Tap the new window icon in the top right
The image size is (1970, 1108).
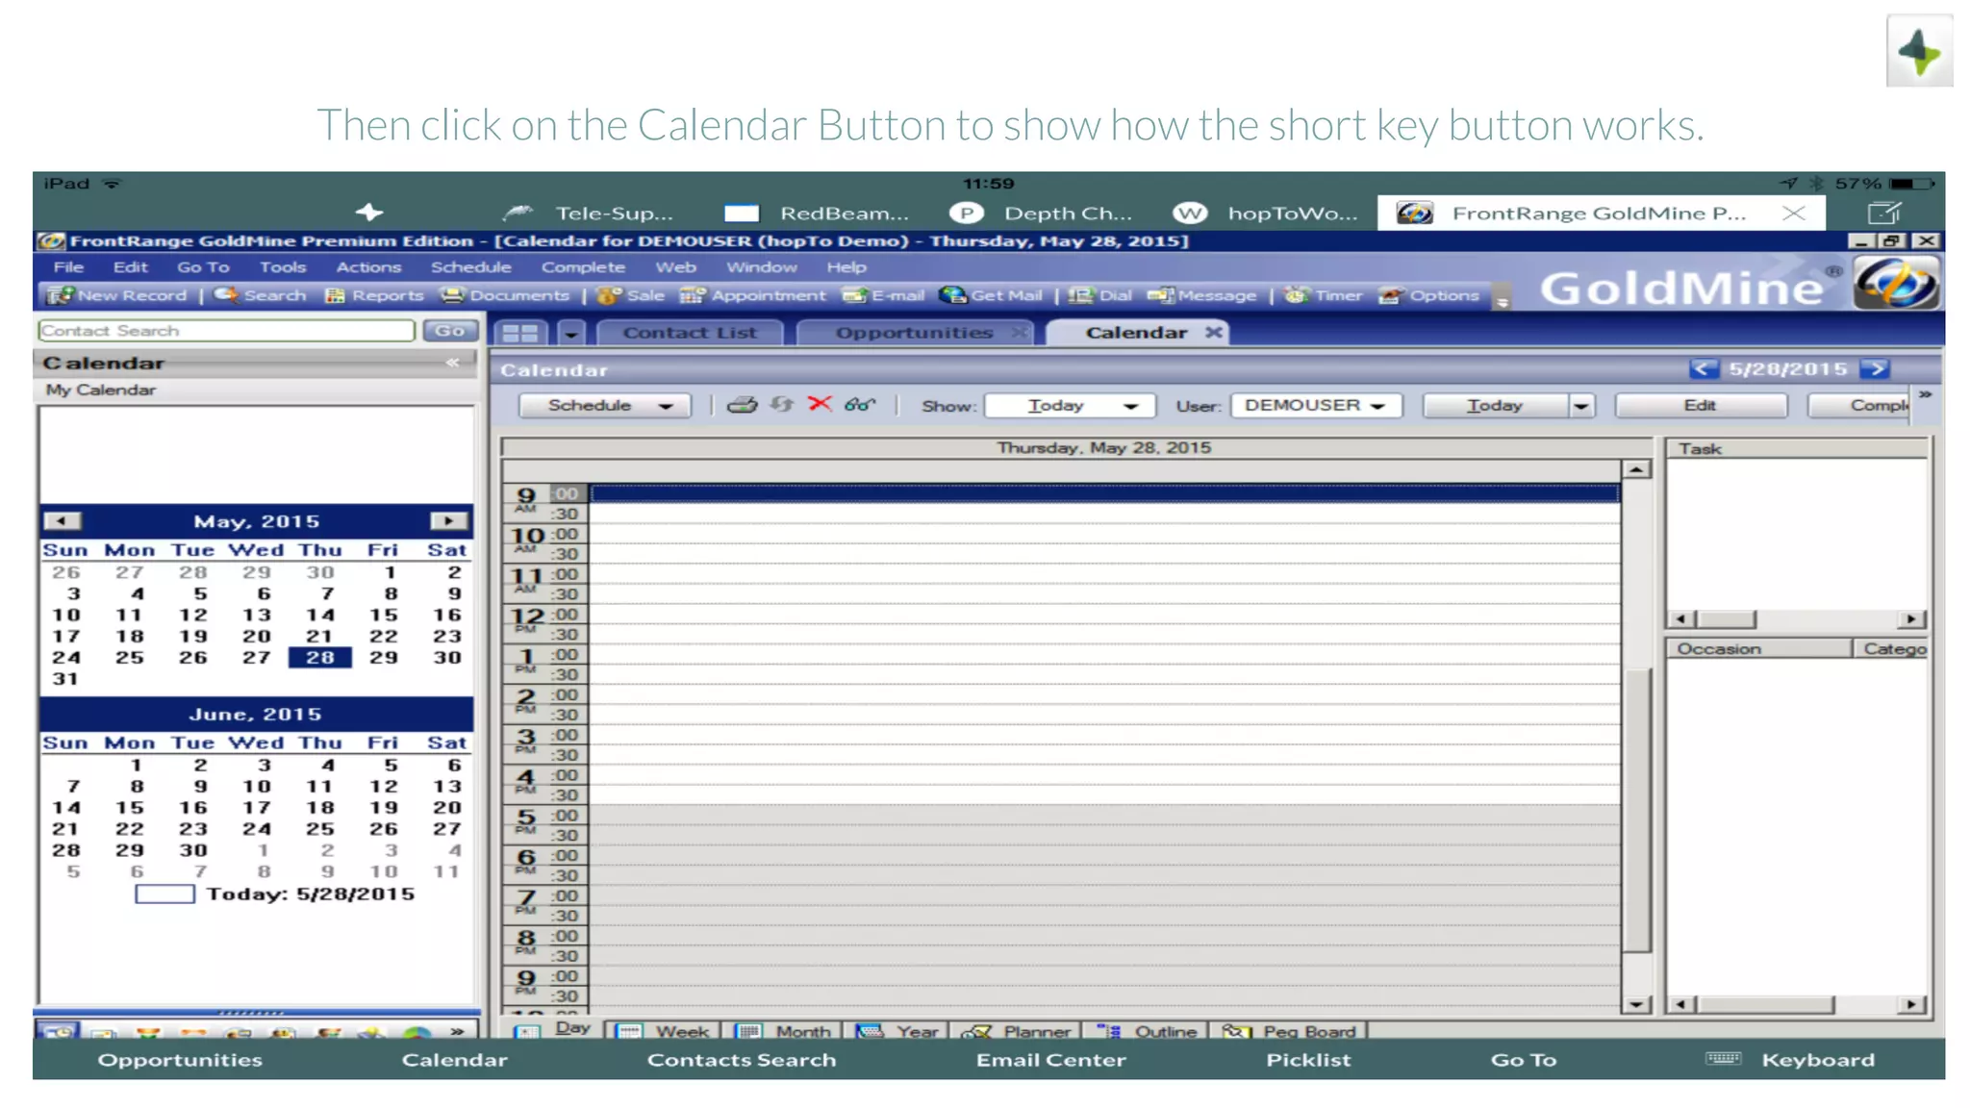pos(1883,213)
